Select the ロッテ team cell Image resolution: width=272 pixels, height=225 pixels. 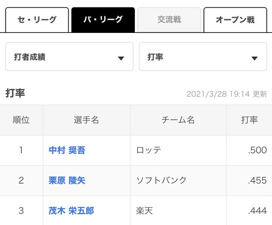tap(178, 150)
